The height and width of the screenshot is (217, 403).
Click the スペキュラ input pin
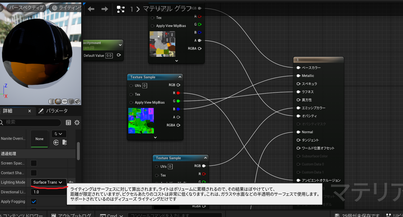(x=298, y=84)
